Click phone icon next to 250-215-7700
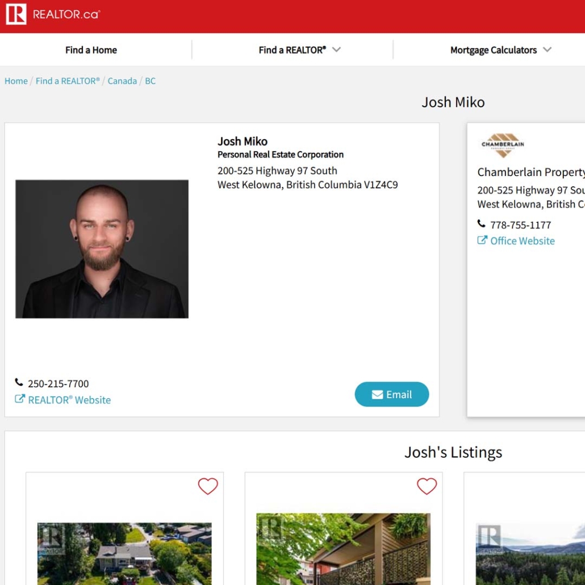Screen dimensions: 585x585 19,382
